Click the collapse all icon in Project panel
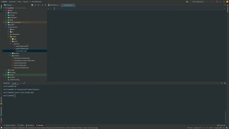The width and height of the screenshot is (229, 129). pos(38,5)
